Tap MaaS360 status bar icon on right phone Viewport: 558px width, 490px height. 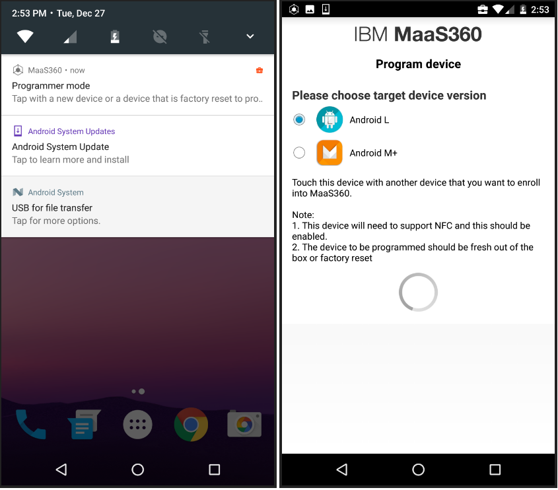tap(294, 9)
